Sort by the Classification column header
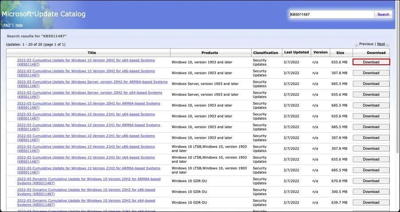The height and width of the screenshot is (212, 400). [267, 52]
